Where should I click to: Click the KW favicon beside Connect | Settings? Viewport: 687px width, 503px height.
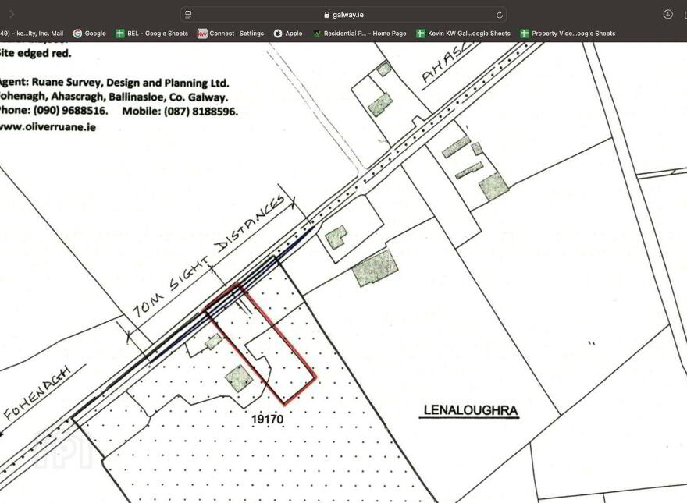coord(202,34)
